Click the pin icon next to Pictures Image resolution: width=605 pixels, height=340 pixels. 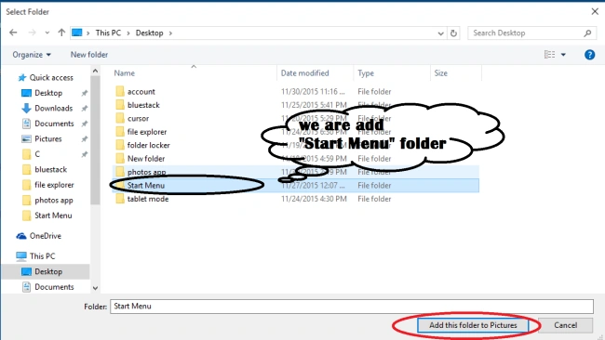[84, 139]
